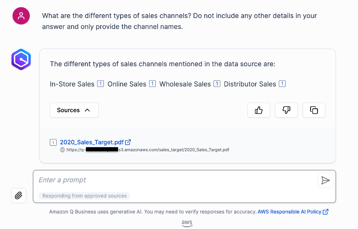358x229 pixels.
Task: Click citation 1 after Wholesale Sales
Action: click(217, 83)
